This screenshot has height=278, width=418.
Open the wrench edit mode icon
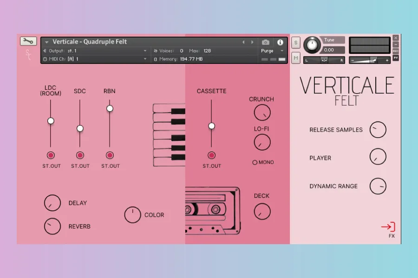coord(28,41)
